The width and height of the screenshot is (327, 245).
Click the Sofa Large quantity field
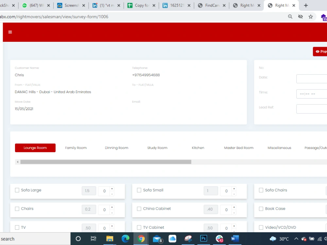point(104,191)
